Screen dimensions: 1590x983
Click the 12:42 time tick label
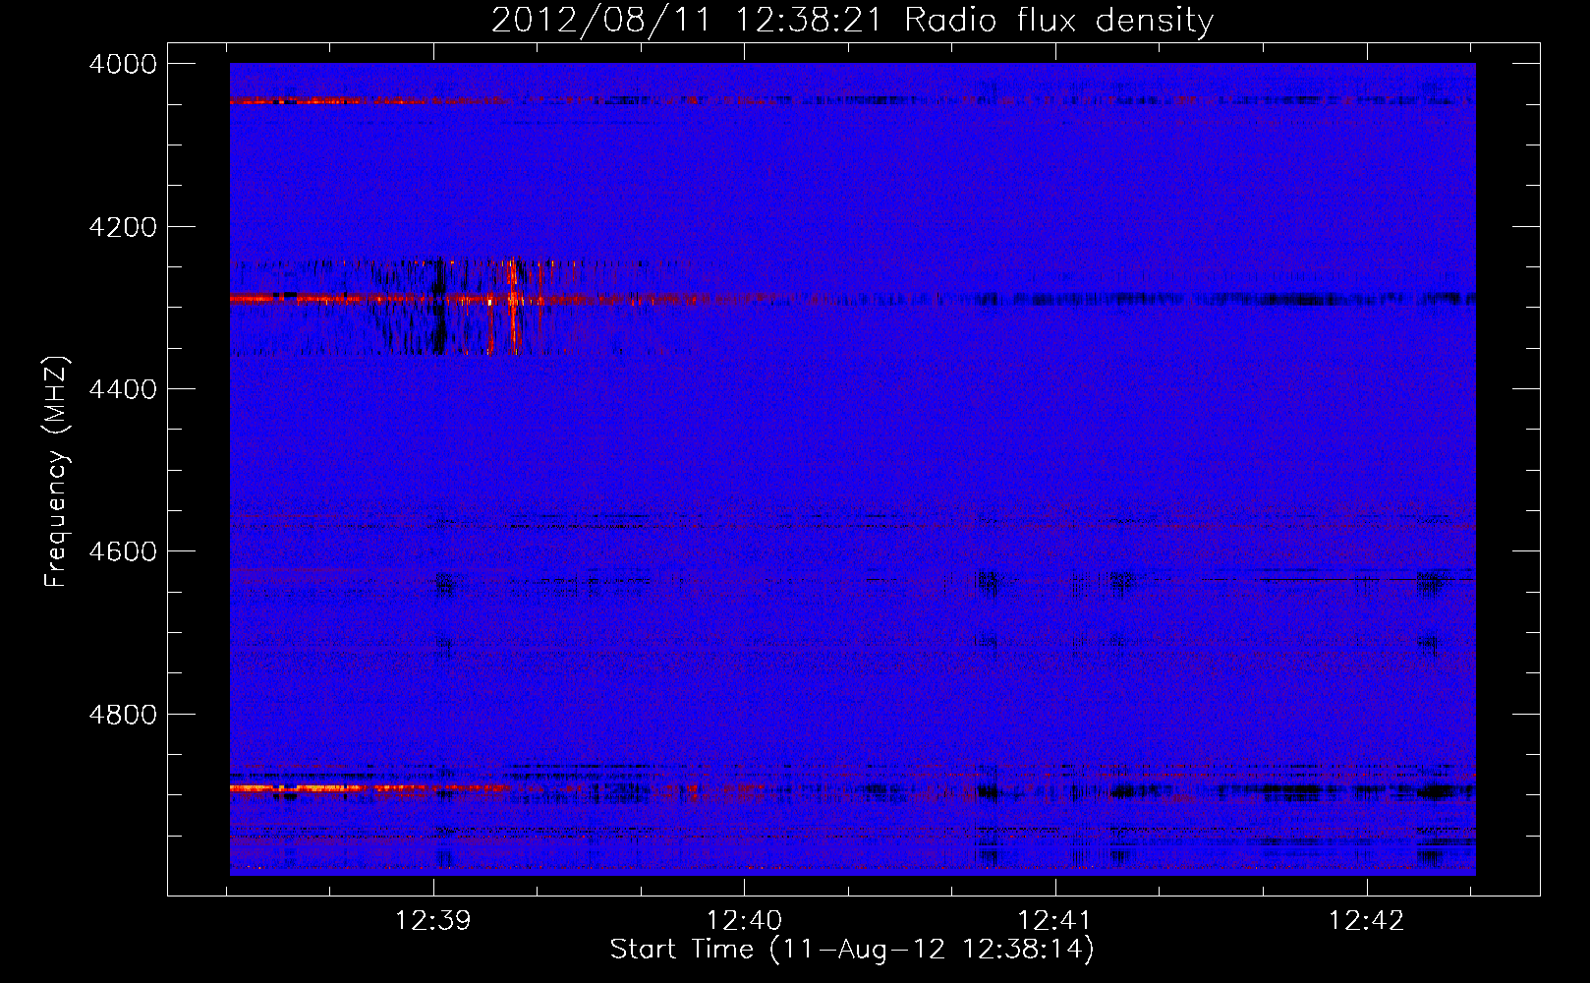point(1367,921)
